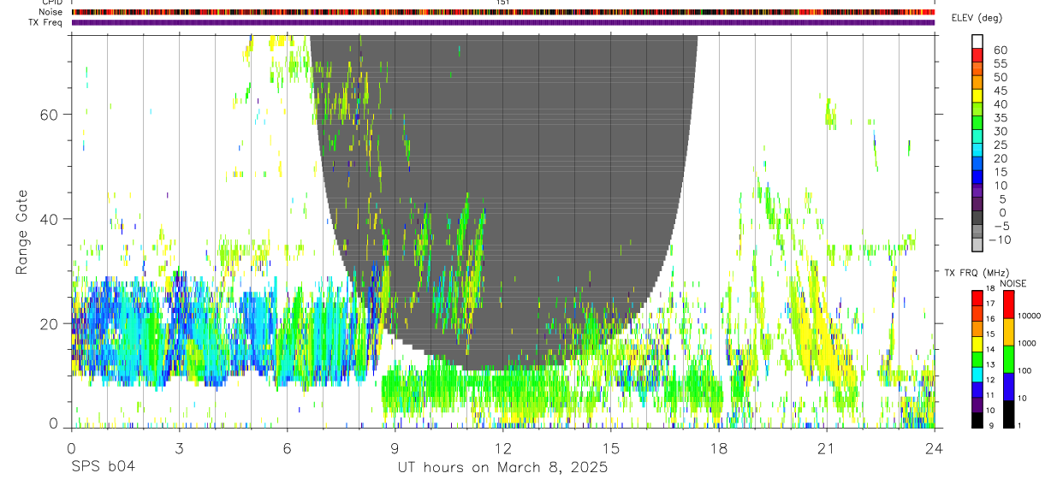Click the 'NOISE' legend title
Viewport: 1051px width, 485px height.
[1012, 283]
